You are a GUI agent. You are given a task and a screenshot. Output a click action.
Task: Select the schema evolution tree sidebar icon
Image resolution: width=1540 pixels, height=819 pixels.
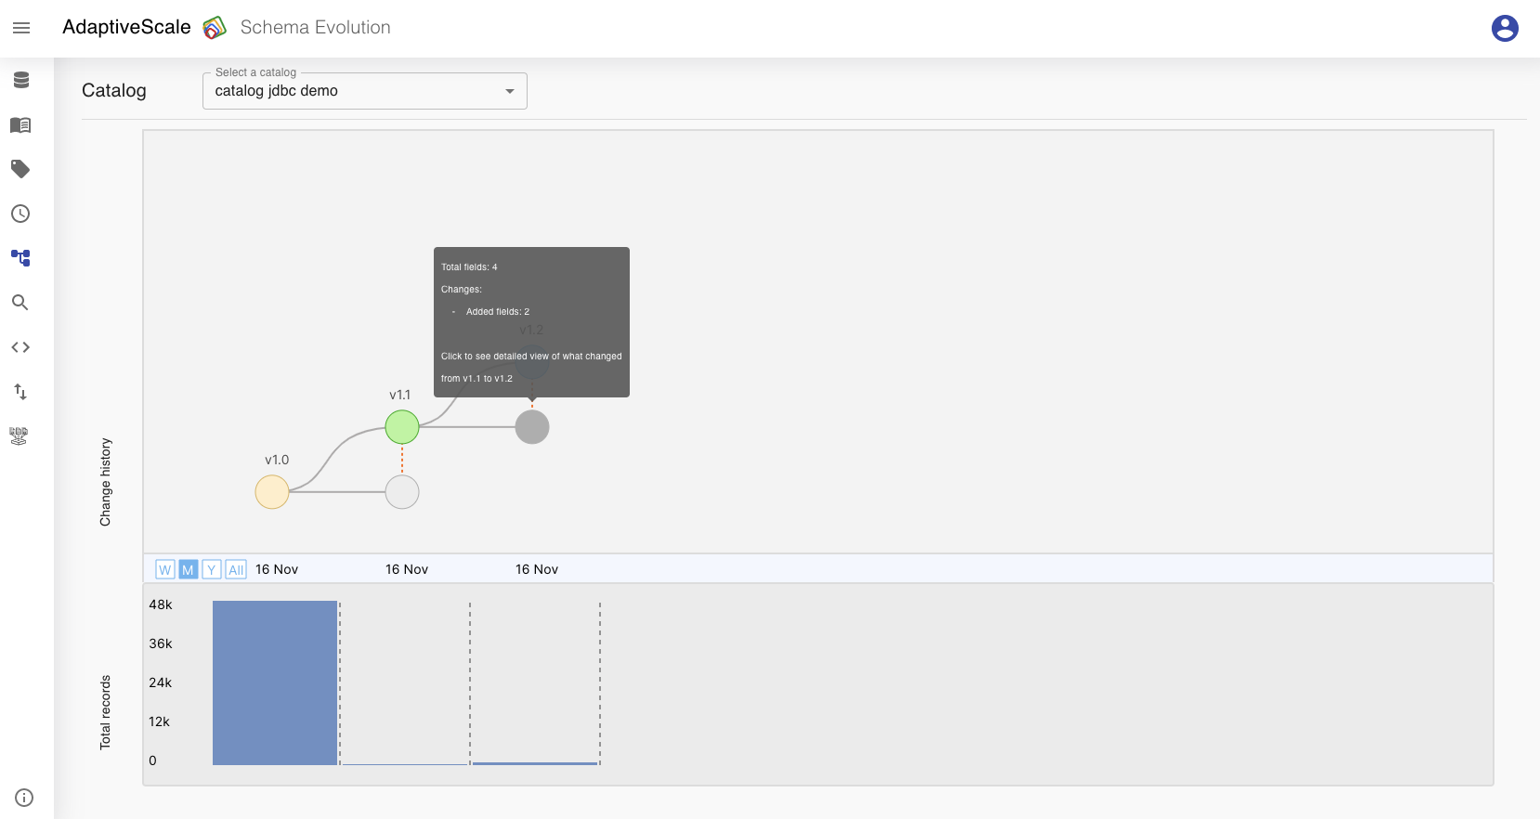click(x=20, y=258)
